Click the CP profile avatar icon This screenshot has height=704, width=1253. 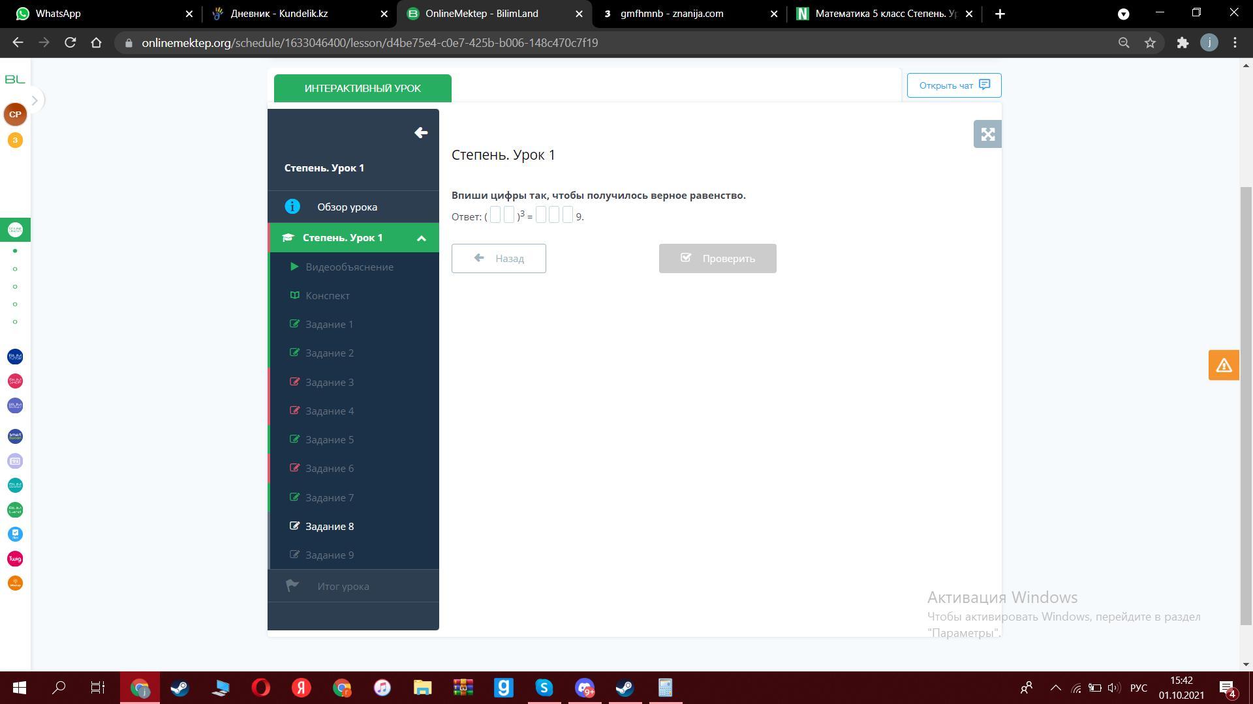(15, 114)
